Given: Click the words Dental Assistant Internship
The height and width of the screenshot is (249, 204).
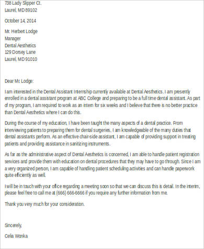Looking at the screenshot, I should (x=67, y=92).
